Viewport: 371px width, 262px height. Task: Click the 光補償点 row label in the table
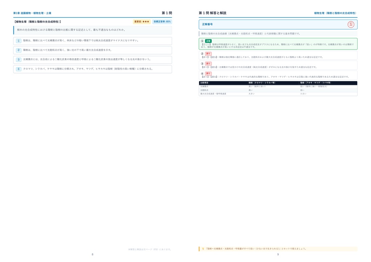[204, 86]
